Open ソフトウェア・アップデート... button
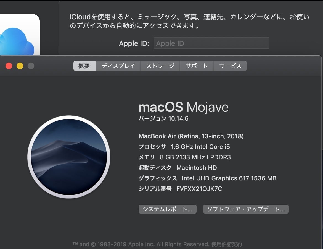This screenshot has height=249, width=323. coord(246,209)
